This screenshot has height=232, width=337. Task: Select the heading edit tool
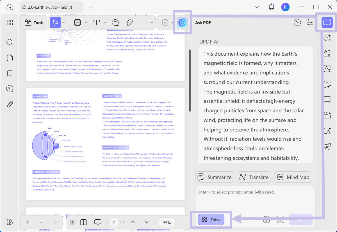point(78,22)
